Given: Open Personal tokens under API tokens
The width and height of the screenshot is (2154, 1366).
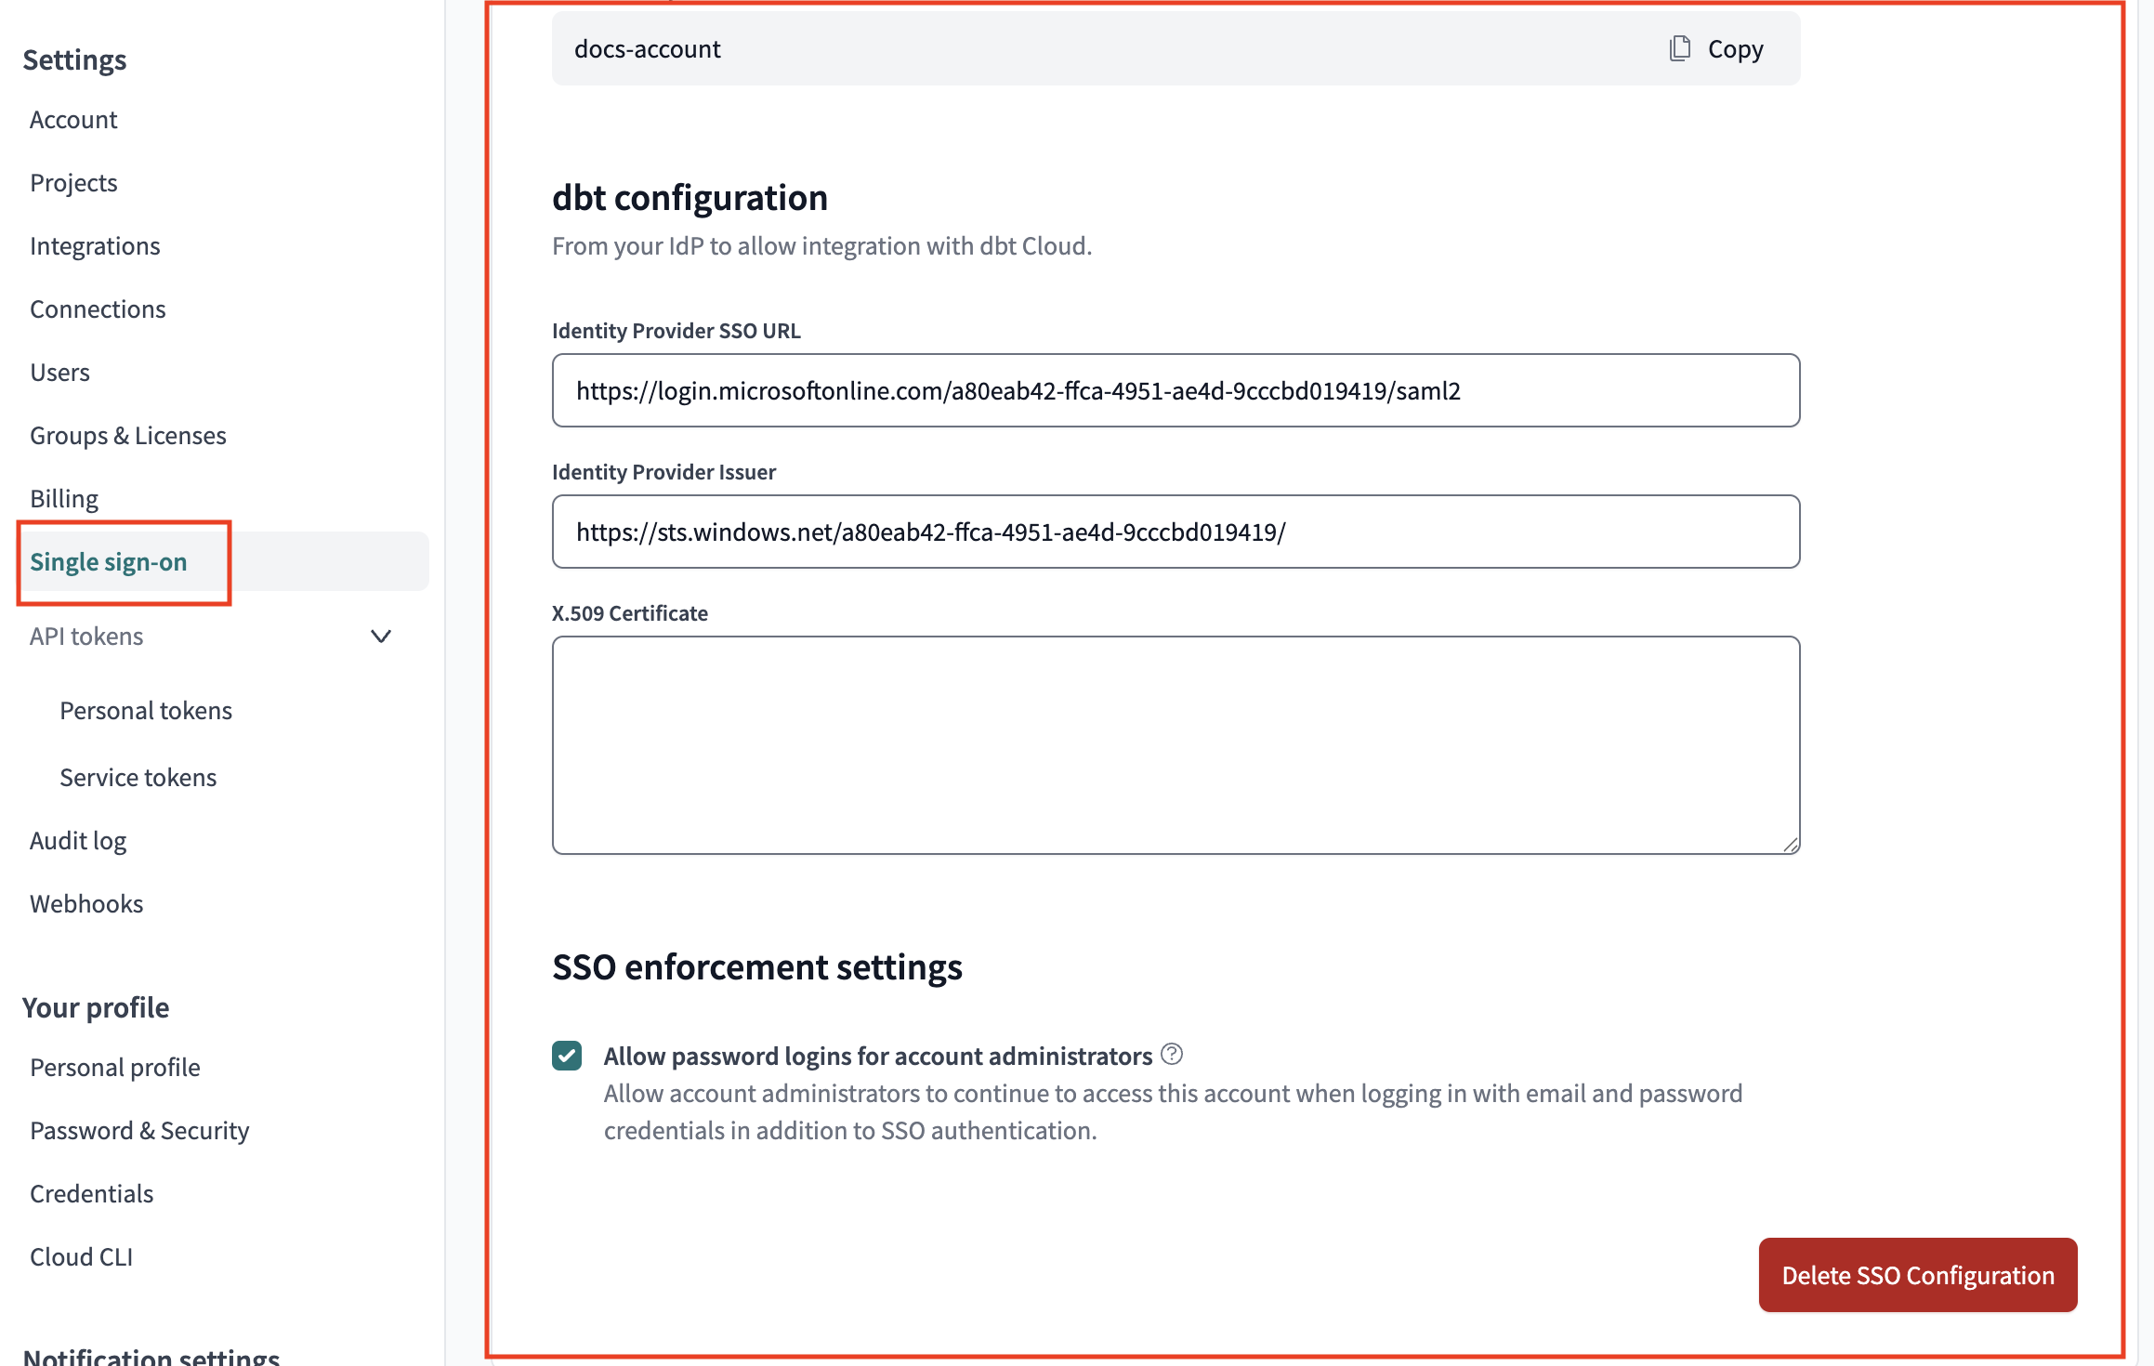Looking at the screenshot, I should 146,710.
